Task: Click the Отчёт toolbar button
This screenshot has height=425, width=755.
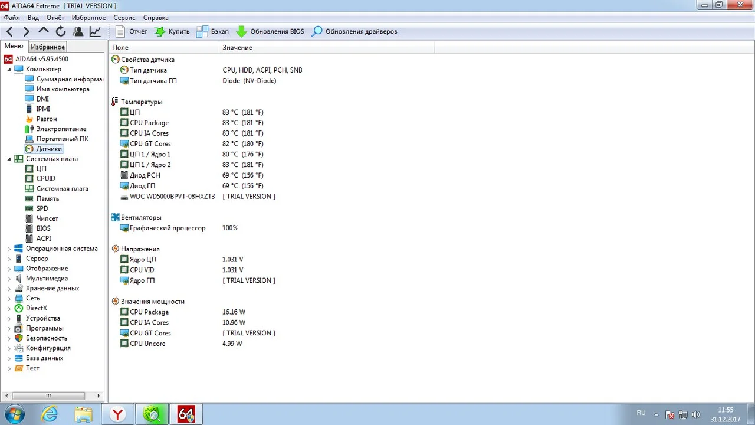Action: (x=131, y=31)
